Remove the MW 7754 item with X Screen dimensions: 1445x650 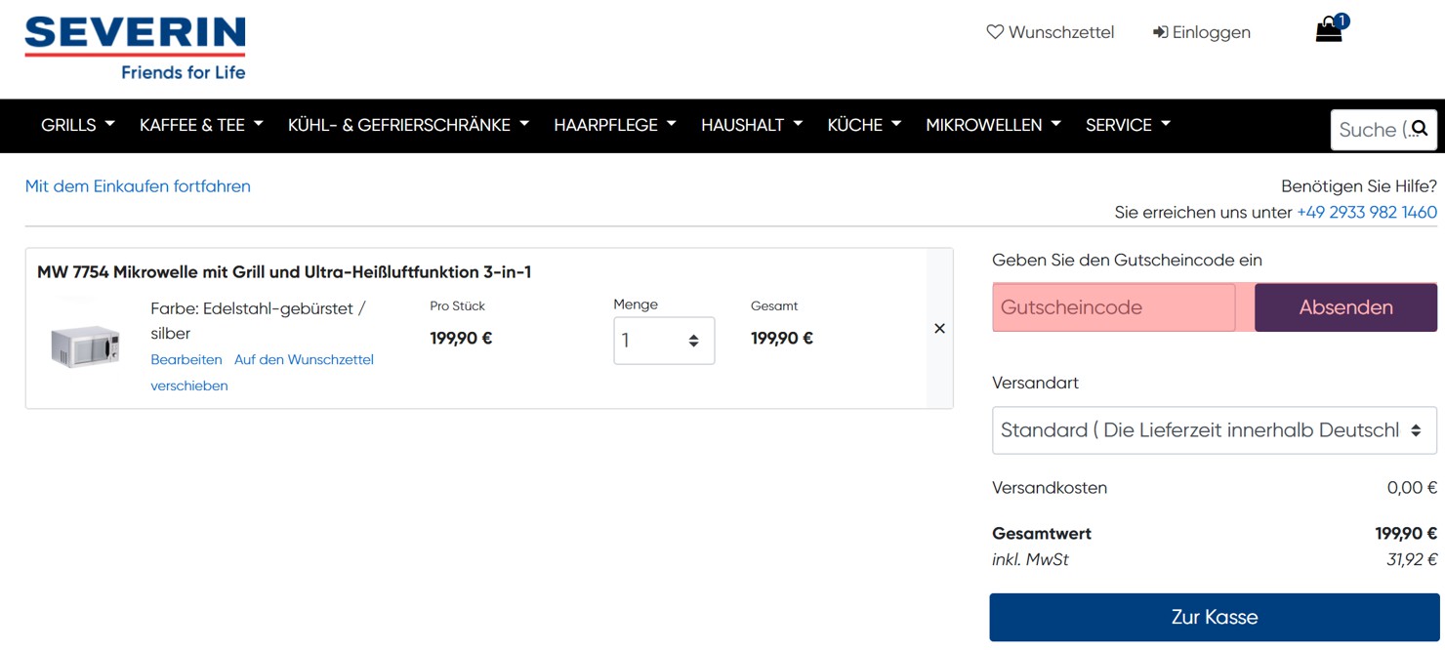(x=939, y=328)
